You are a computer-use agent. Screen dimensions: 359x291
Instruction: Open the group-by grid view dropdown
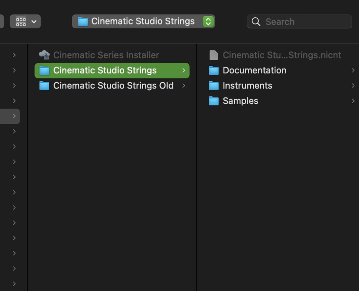[25, 22]
